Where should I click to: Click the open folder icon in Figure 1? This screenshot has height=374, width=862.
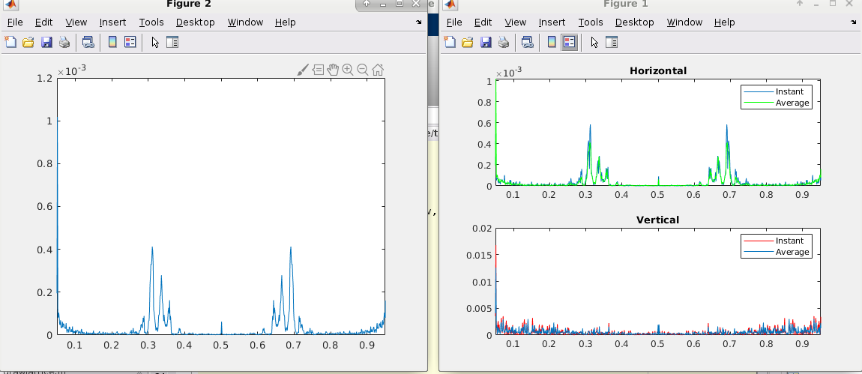pos(468,42)
